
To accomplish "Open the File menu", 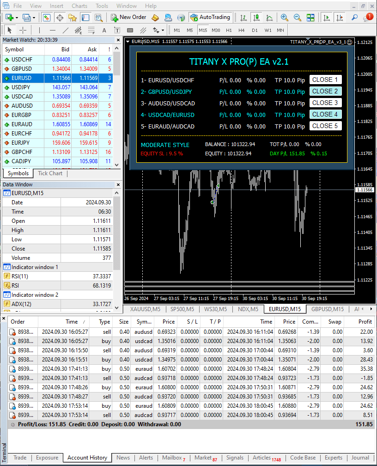I will (x=18, y=6).
